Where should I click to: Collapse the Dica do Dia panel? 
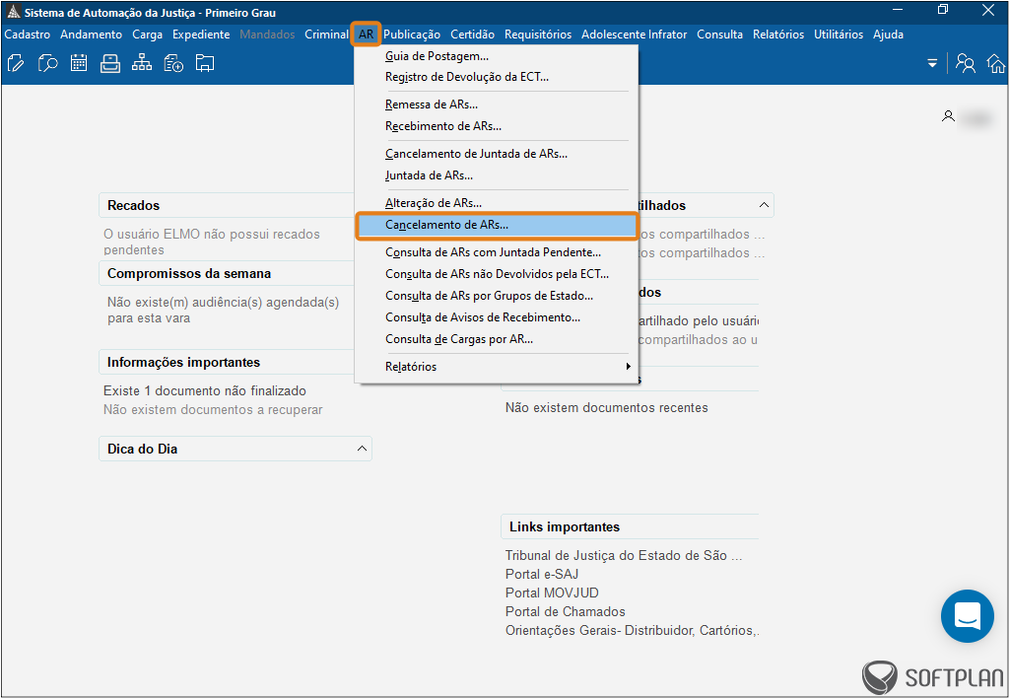pyautogui.click(x=362, y=449)
